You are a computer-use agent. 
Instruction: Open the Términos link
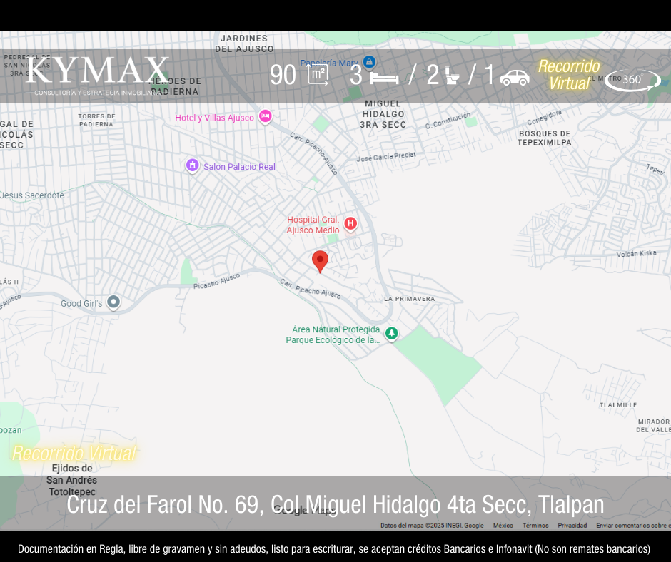coord(535,525)
